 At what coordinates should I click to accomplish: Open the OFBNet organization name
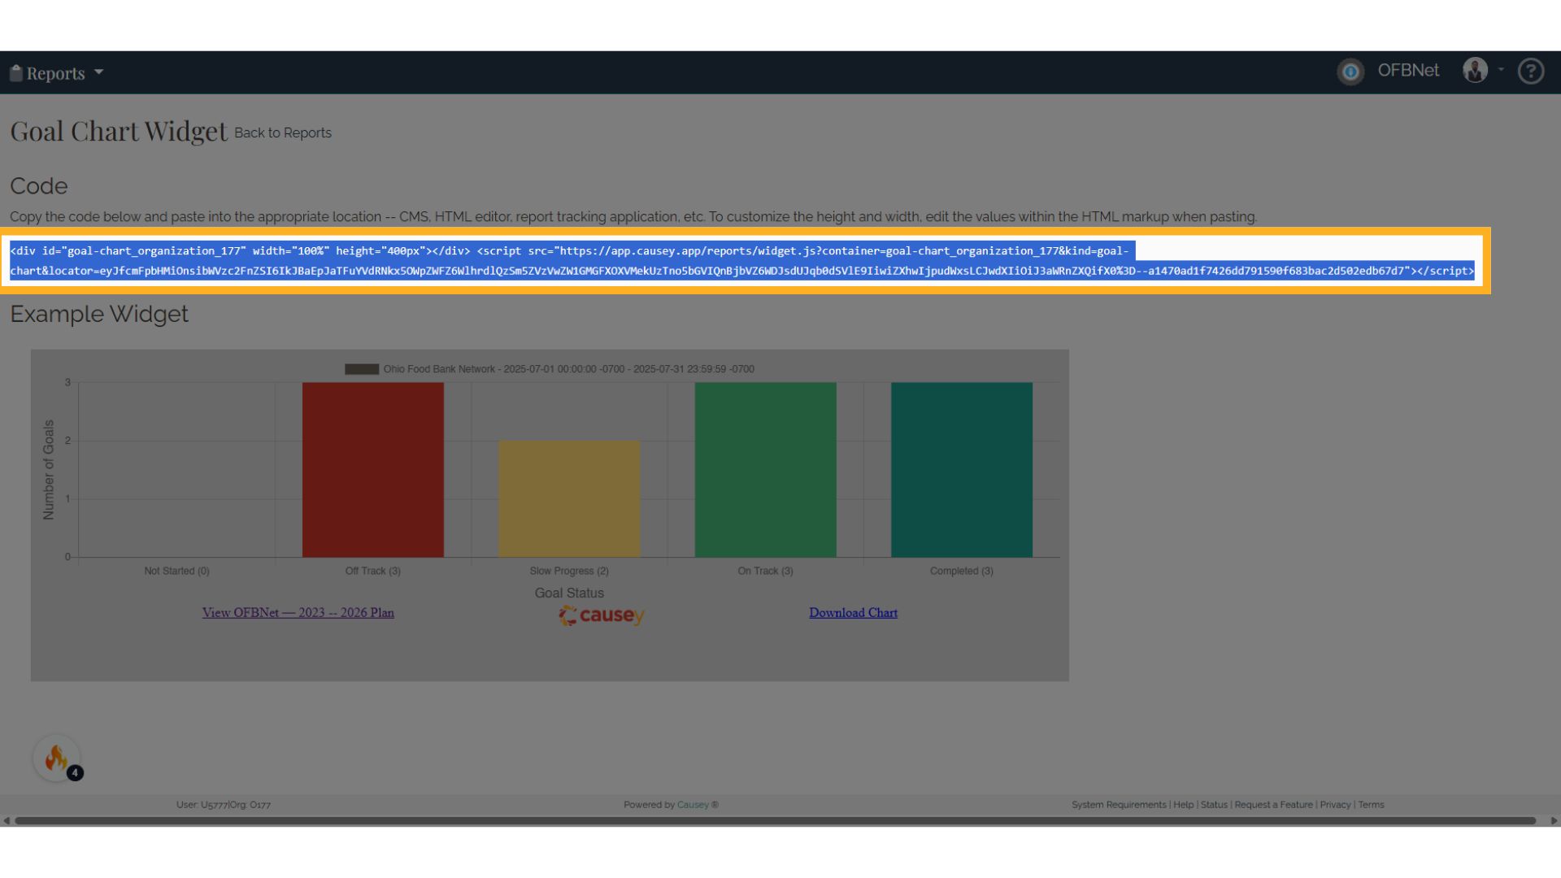(1408, 71)
